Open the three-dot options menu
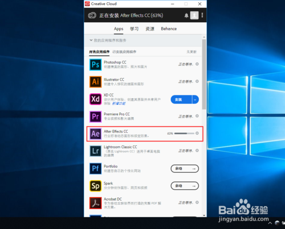The height and width of the screenshot is (229, 285). 202,15
